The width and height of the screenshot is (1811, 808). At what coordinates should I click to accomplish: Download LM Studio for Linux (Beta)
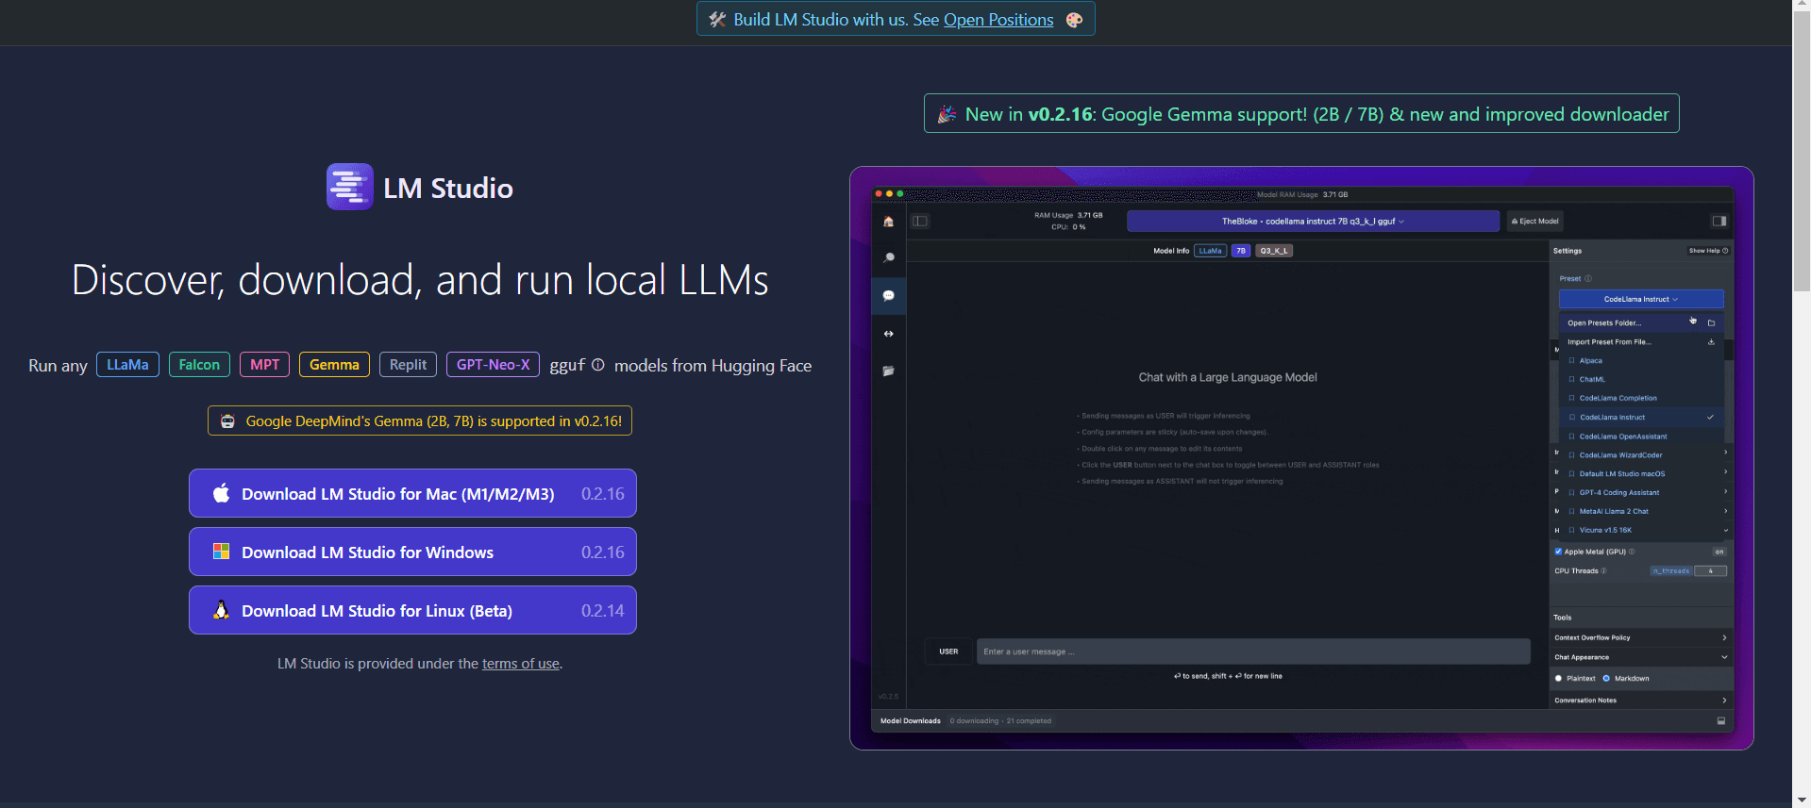[412, 610]
